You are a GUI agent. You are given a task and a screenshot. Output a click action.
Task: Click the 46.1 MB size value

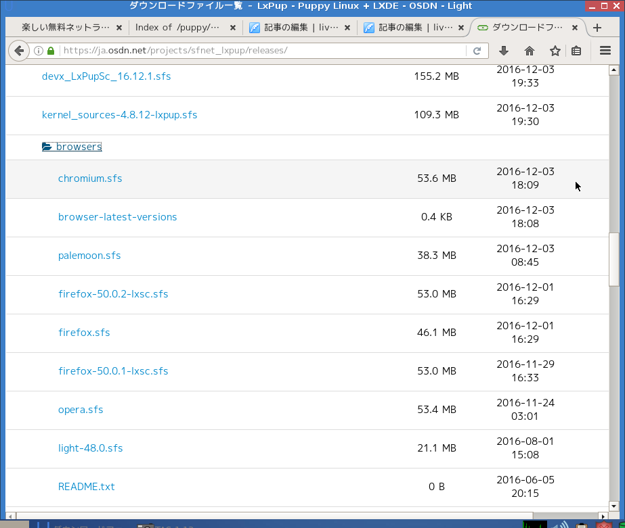[x=437, y=333]
